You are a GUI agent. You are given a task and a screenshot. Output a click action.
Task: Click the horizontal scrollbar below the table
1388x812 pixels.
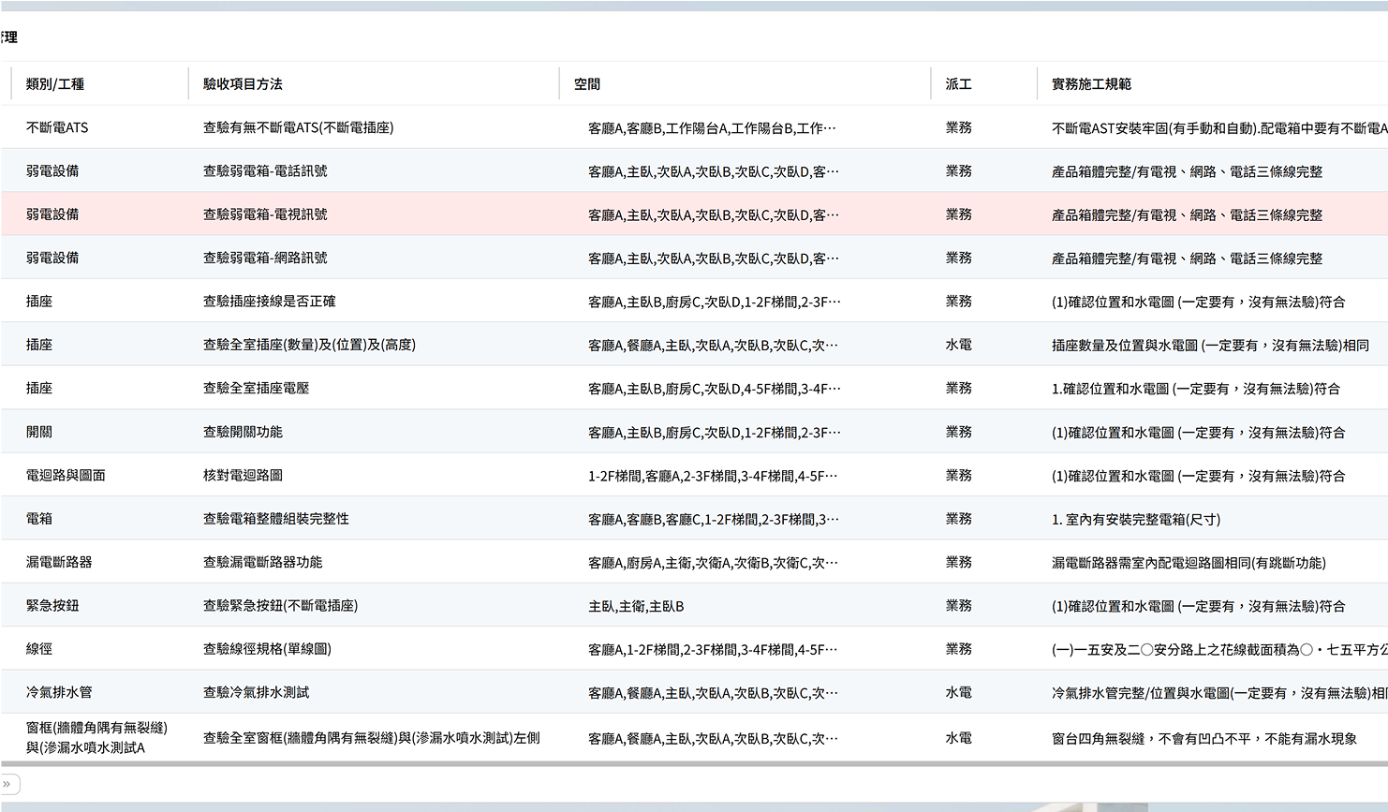693,764
